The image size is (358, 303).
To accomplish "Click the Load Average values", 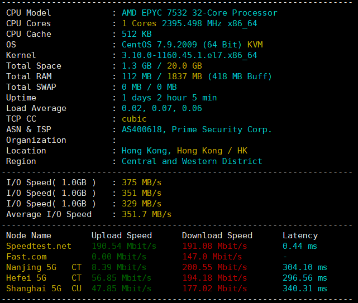I will [x=162, y=108].
